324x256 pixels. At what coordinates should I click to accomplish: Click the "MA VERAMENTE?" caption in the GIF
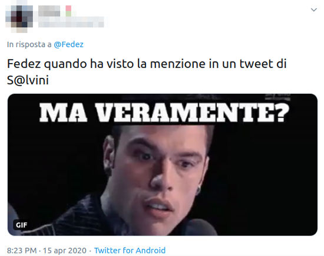pos(164,113)
